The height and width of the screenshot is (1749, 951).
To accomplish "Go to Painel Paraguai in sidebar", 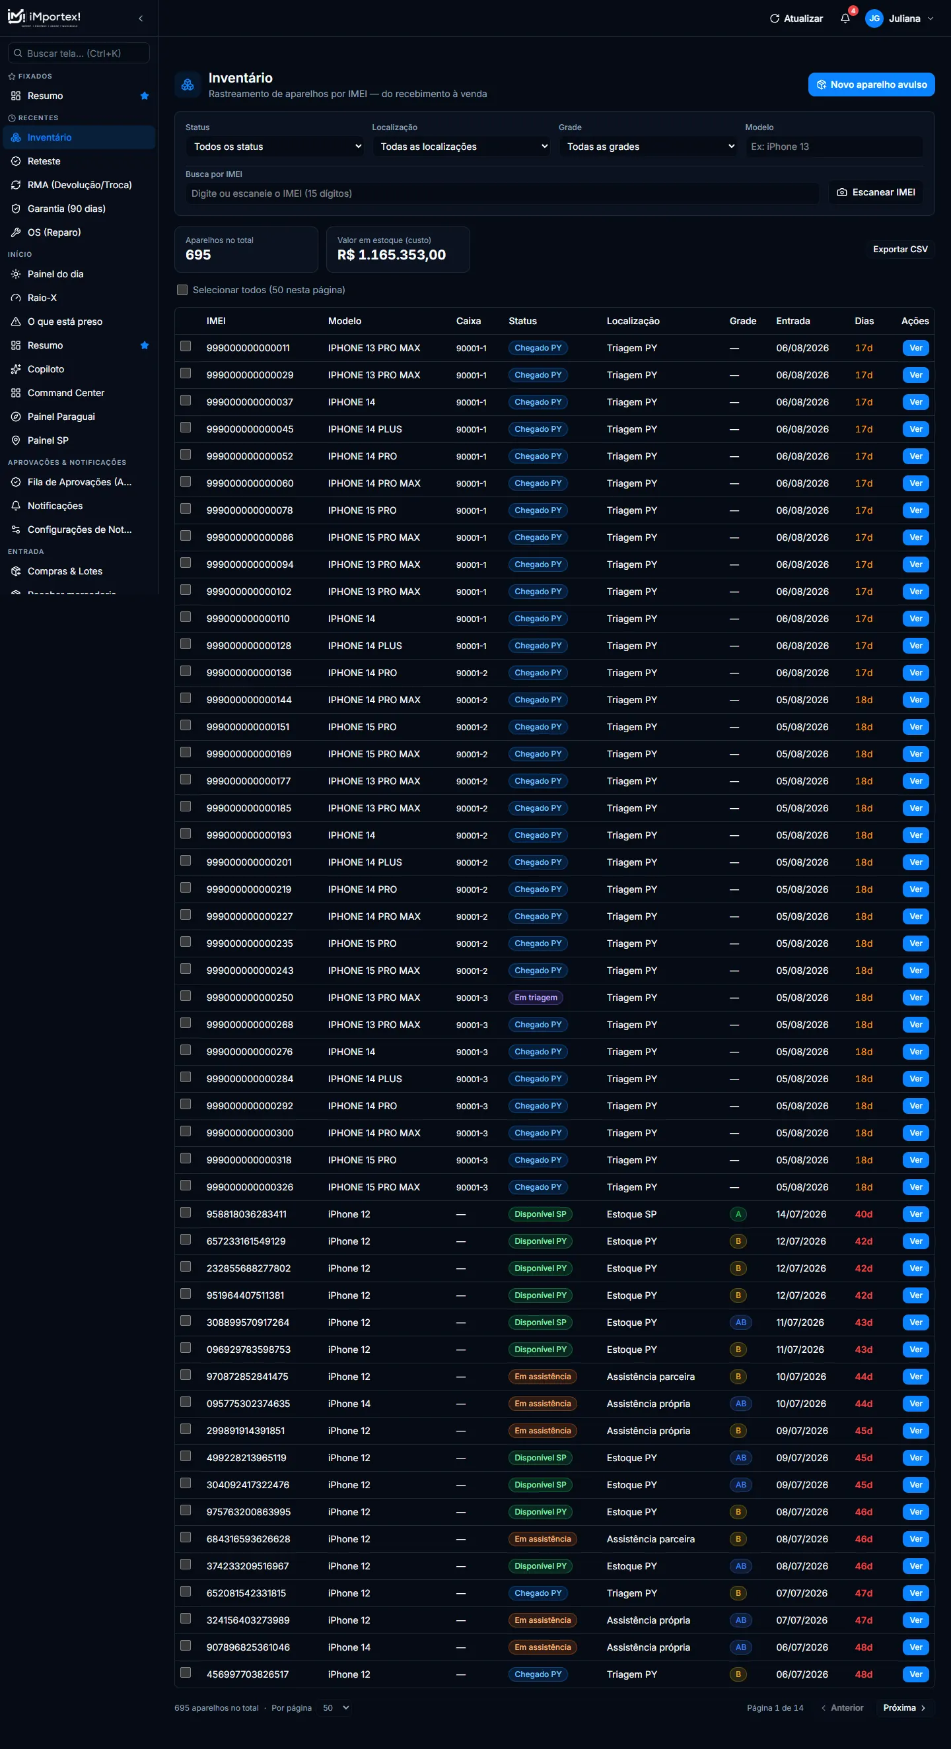I will (79, 416).
